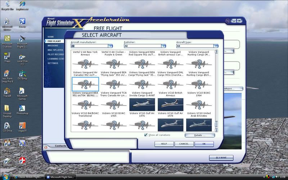Click "Vickers Vanguard DHL Cargo 953c" label
Screen dimensions: 288x180
coord(170,74)
